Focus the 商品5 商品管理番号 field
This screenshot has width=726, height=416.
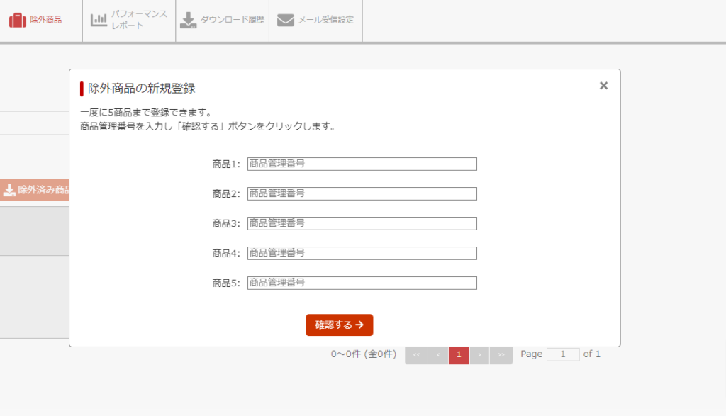[362, 283]
